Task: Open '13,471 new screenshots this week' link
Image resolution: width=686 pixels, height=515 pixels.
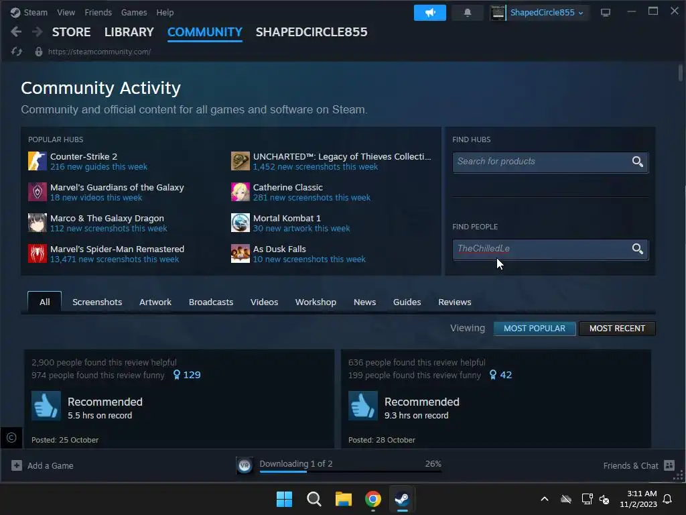Action: click(115, 260)
